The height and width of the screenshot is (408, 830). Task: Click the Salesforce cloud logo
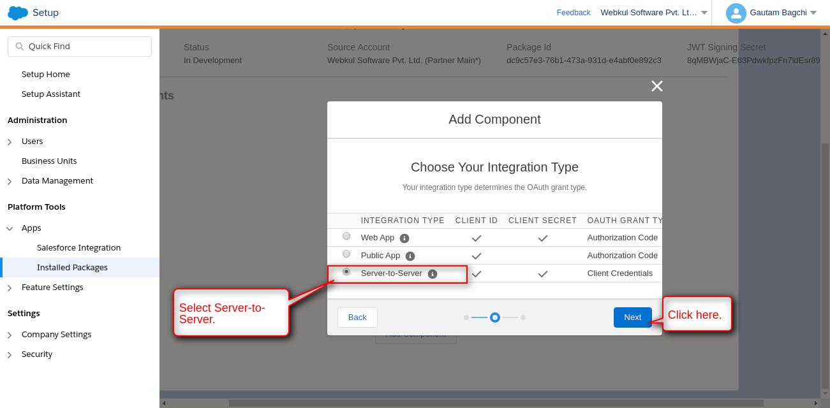coord(18,13)
